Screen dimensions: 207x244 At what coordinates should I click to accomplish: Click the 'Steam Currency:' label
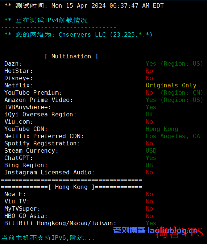[31, 150]
